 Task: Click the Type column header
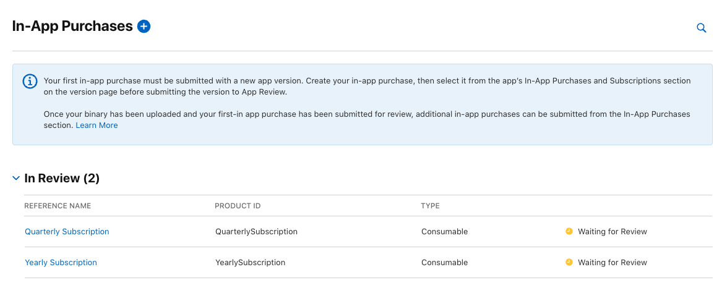431,206
